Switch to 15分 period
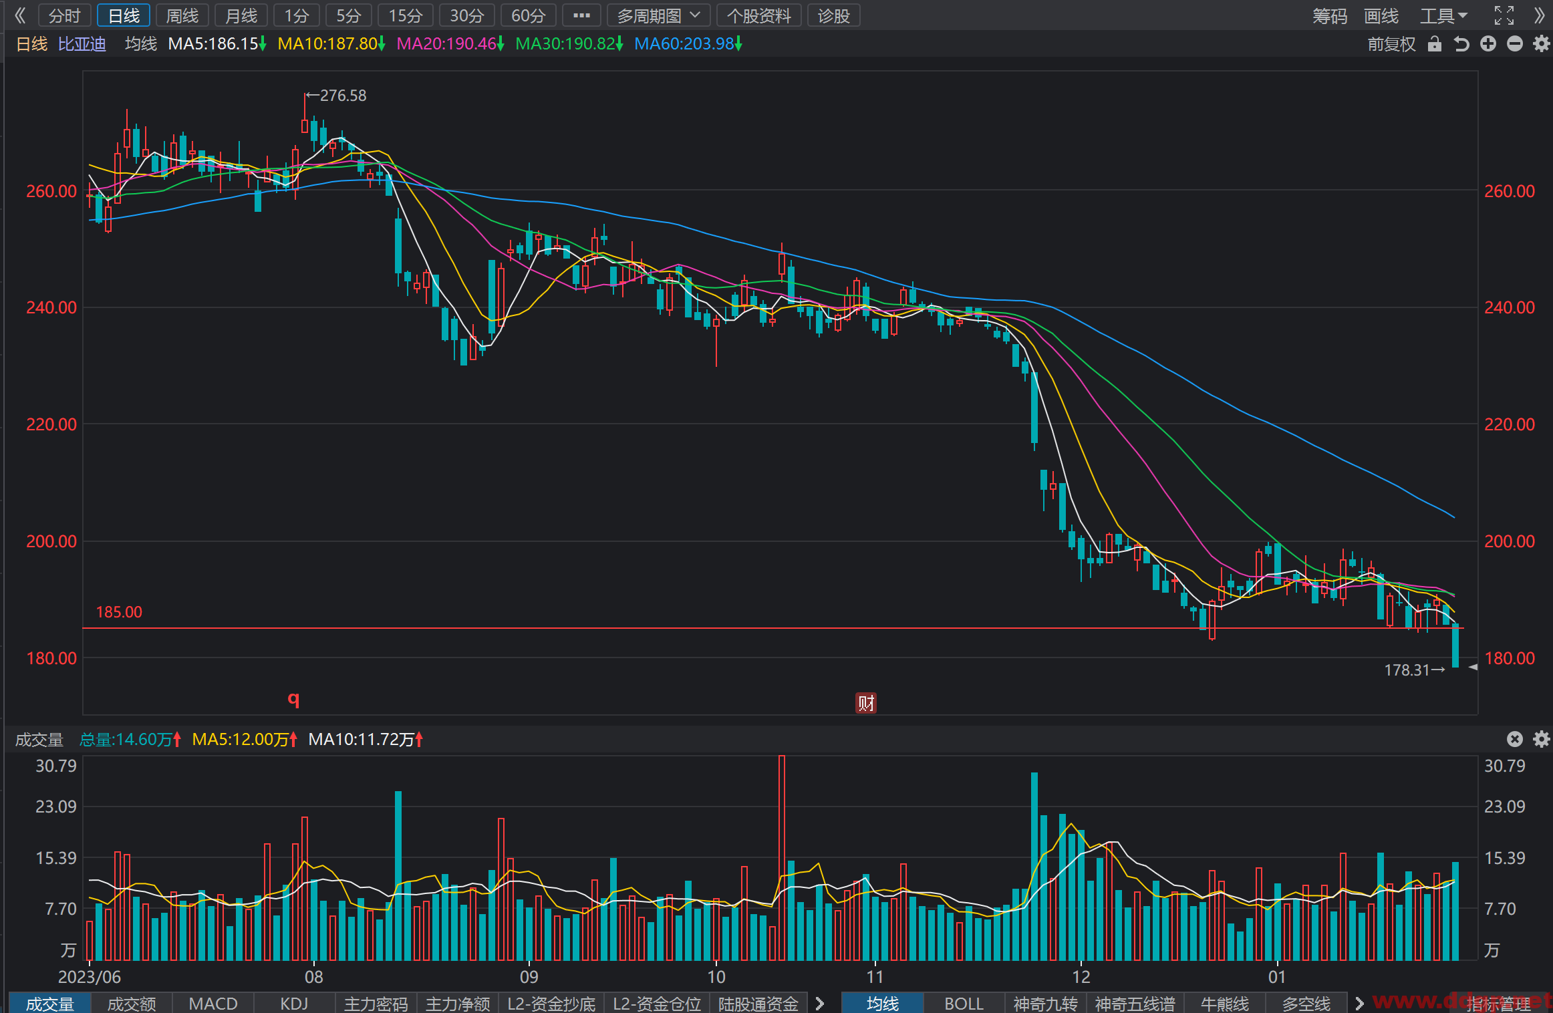 (x=406, y=15)
